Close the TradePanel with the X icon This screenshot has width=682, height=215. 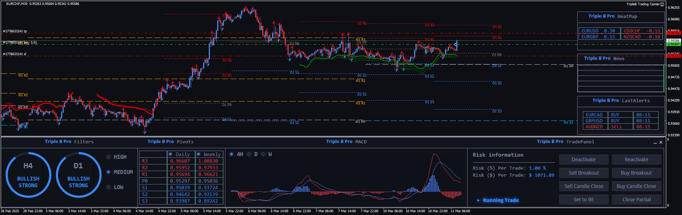(661, 142)
